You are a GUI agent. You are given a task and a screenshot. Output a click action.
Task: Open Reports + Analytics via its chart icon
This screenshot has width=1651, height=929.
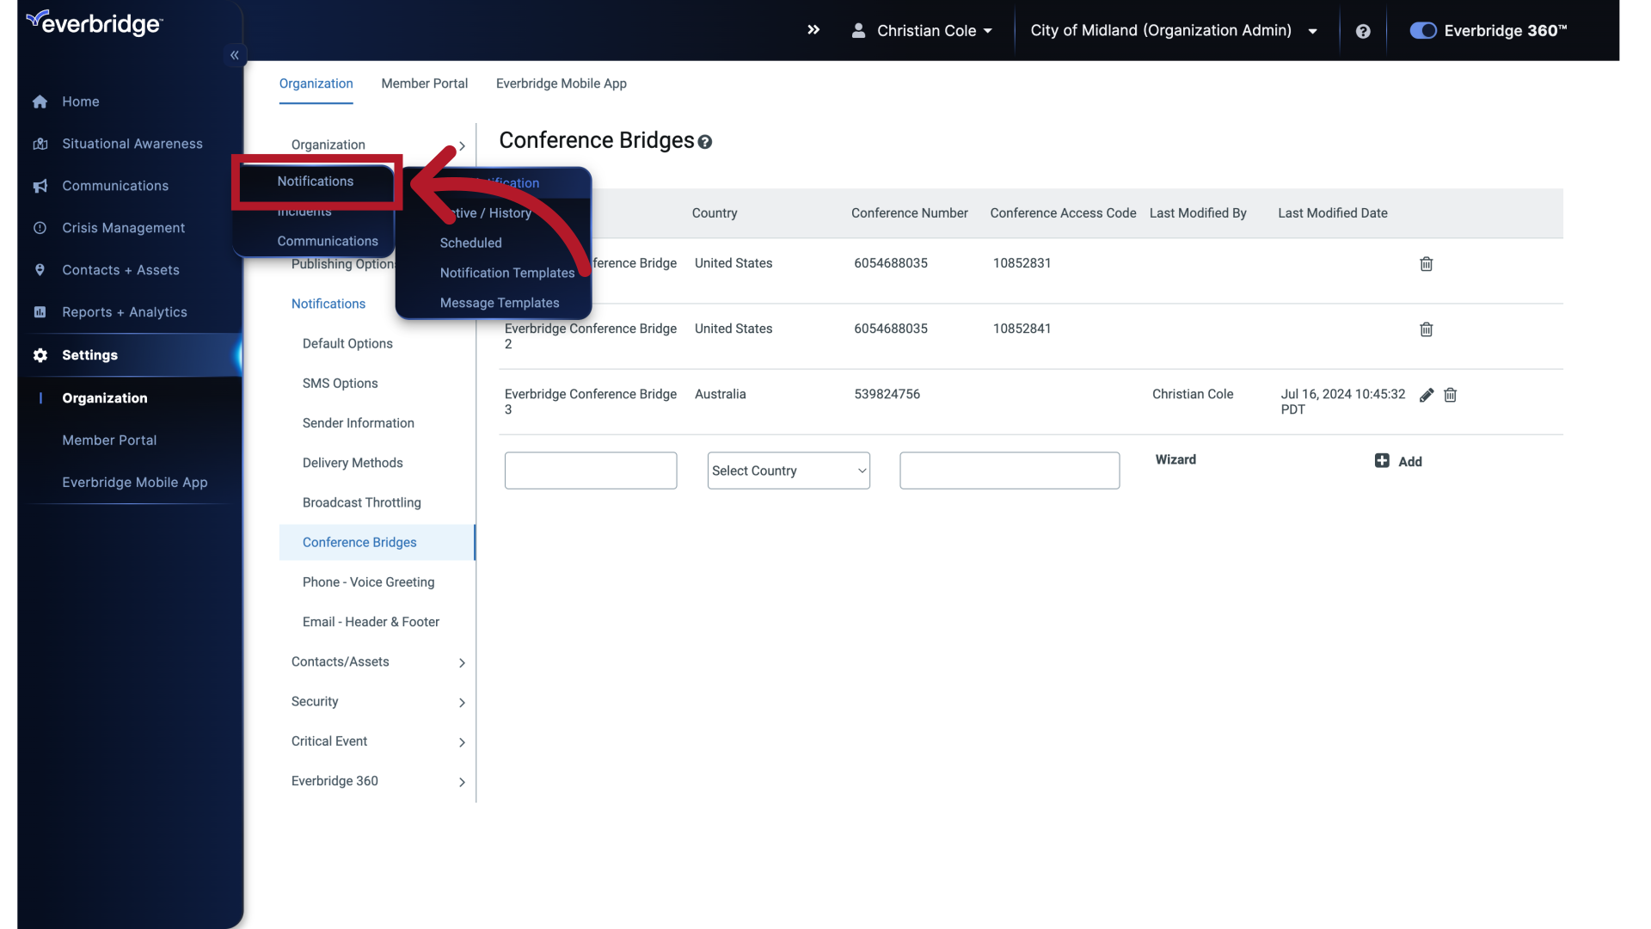tap(40, 311)
